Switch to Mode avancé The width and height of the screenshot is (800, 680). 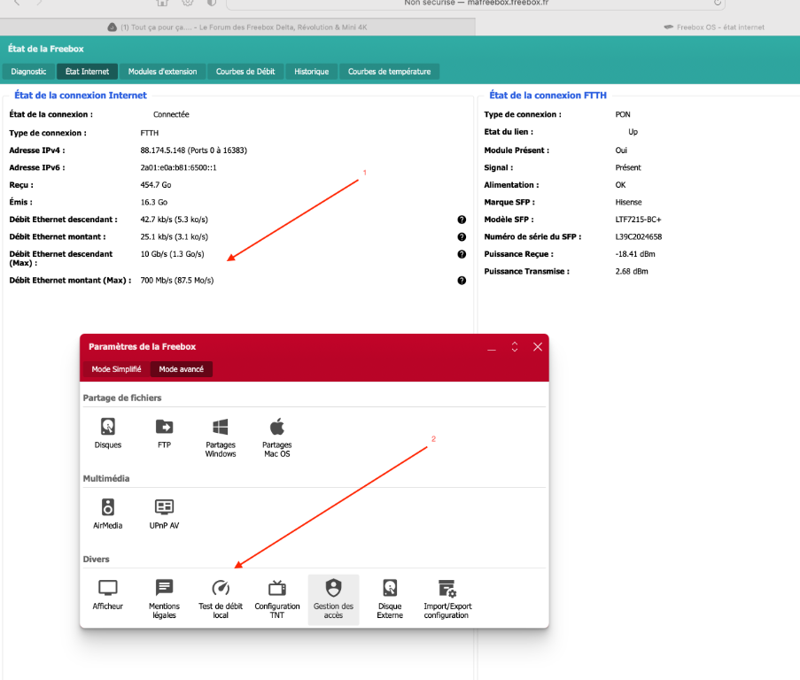point(182,369)
